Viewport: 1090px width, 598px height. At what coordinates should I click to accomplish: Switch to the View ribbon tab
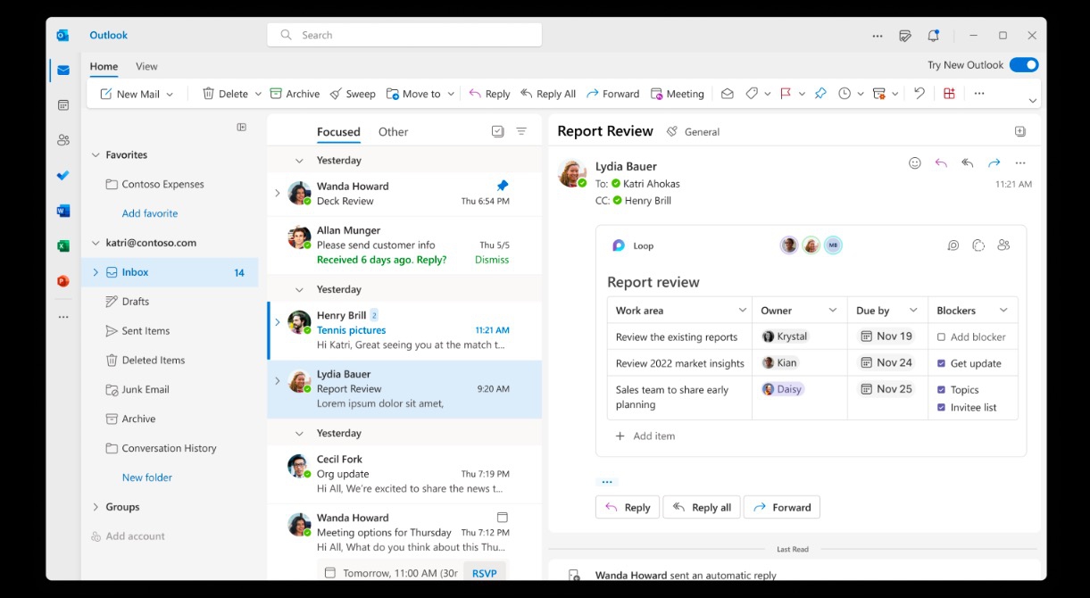pyautogui.click(x=146, y=66)
